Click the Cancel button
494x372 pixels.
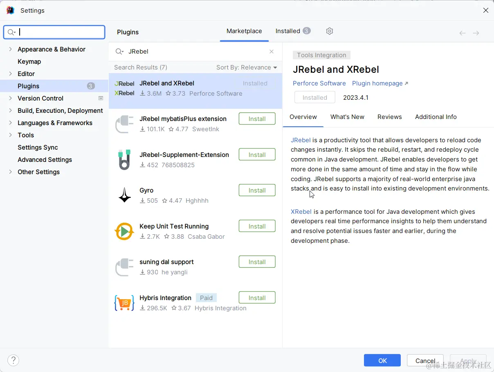coord(425,361)
